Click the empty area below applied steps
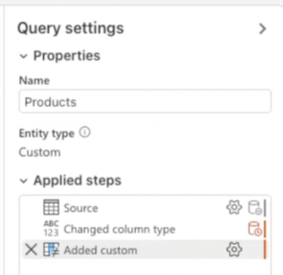The height and width of the screenshot is (275, 283). tap(145, 267)
